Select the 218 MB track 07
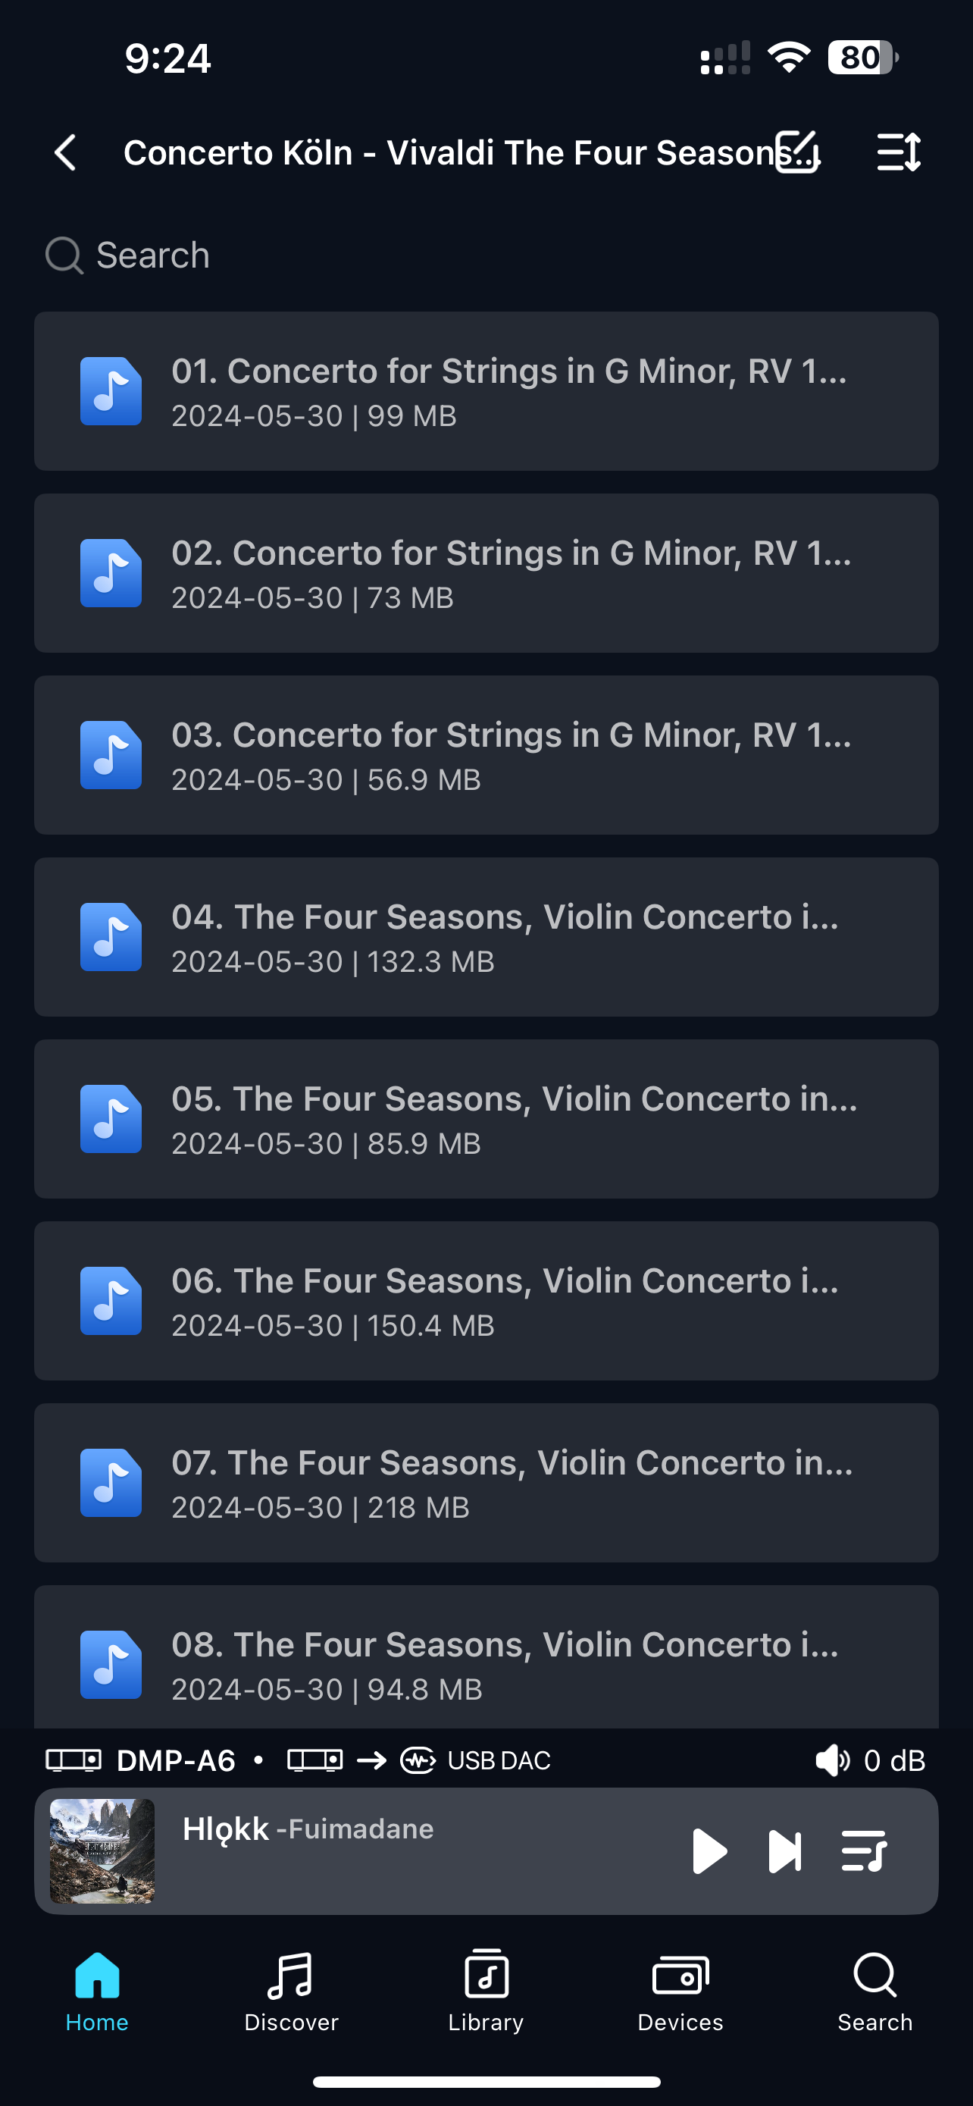973x2106 pixels. pos(512,1482)
